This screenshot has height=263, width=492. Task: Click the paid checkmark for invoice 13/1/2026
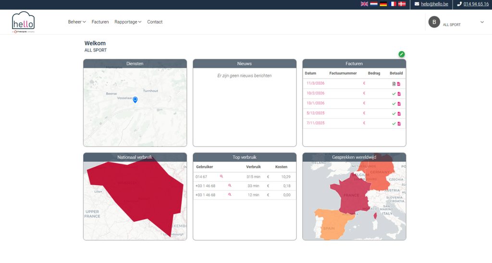coord(394,104)
